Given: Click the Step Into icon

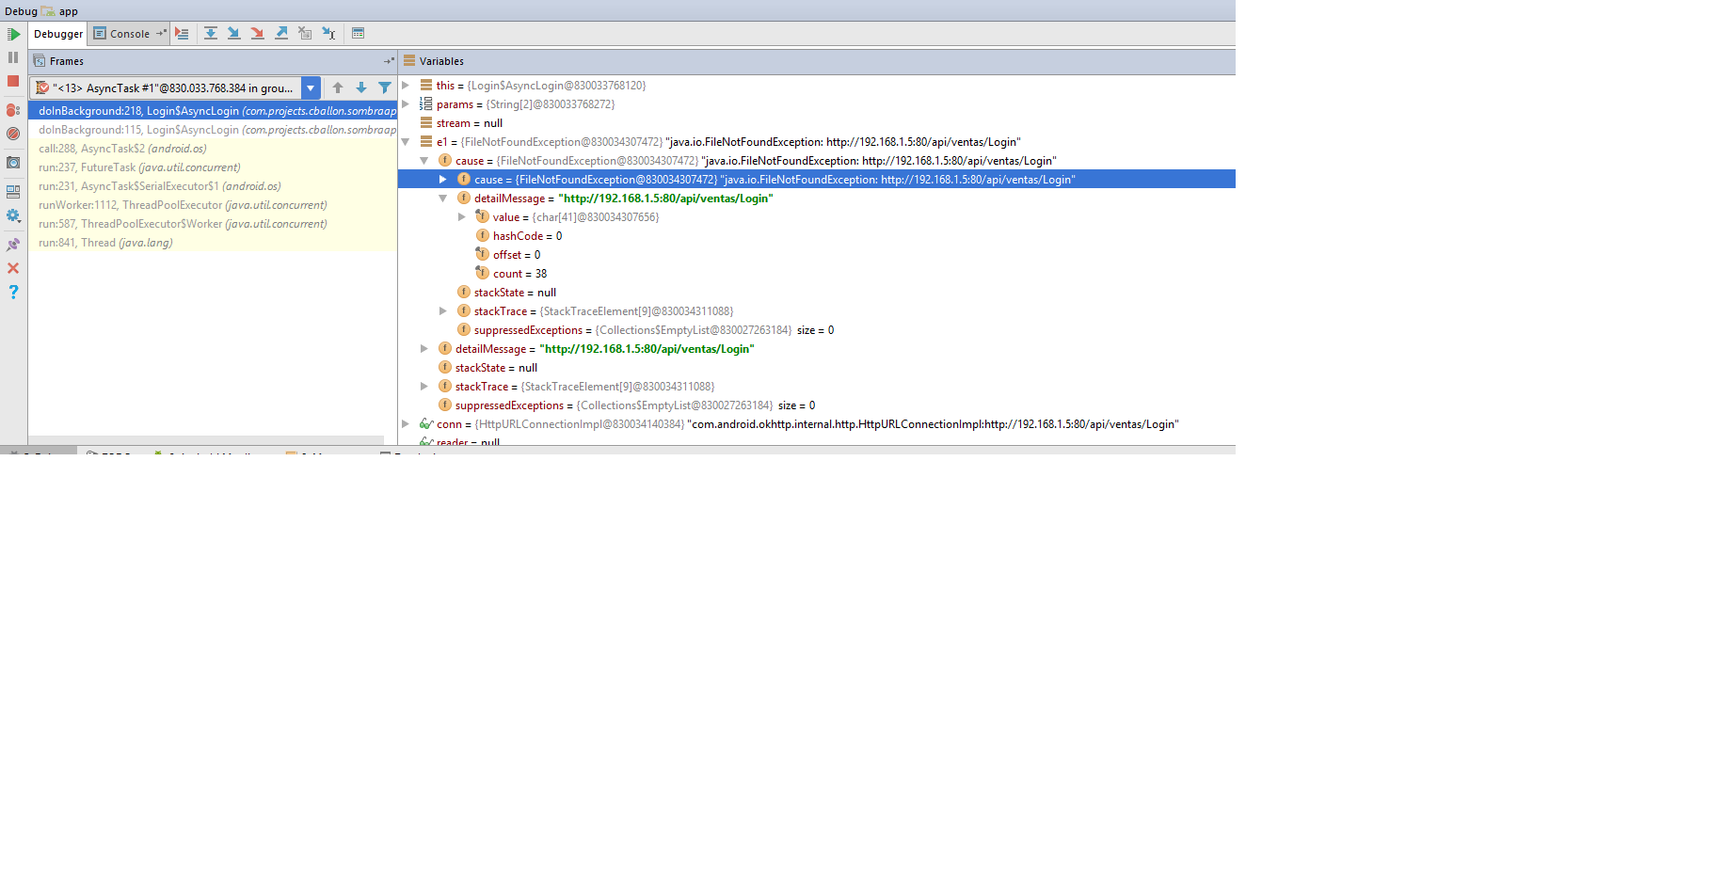Looking at the screenshot, I should 234,33.
